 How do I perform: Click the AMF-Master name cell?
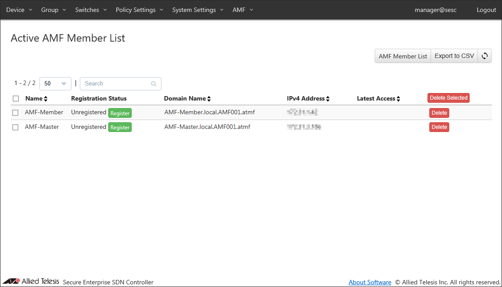tap(42, 127)
